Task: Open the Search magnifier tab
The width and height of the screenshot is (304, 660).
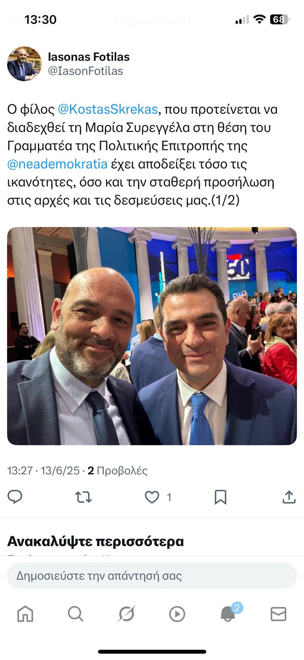Action: 76,614
